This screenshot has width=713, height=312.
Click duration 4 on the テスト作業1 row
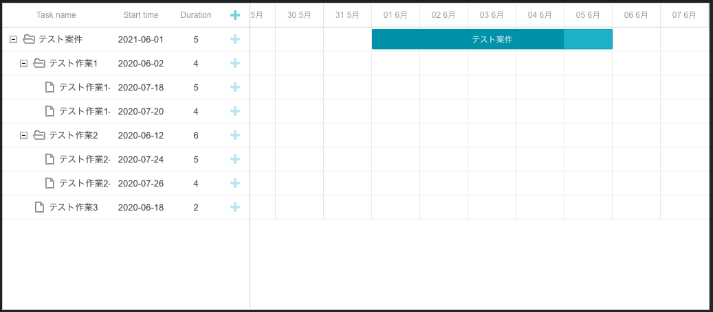pos(196,64)
